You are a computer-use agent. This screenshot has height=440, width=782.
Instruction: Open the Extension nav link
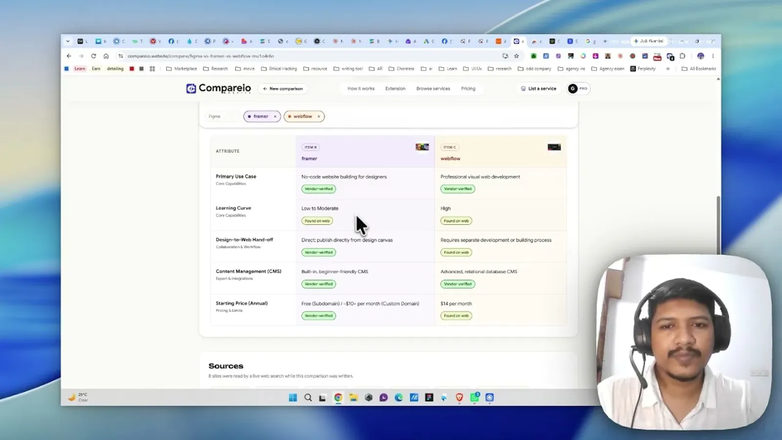pyautogui.click(x=395, y=89)
